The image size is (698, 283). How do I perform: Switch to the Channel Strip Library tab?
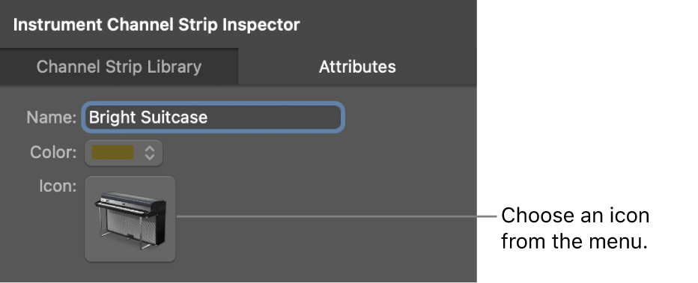(119, 67)
